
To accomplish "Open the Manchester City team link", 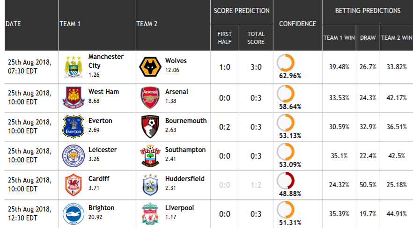I will point(106,61).
